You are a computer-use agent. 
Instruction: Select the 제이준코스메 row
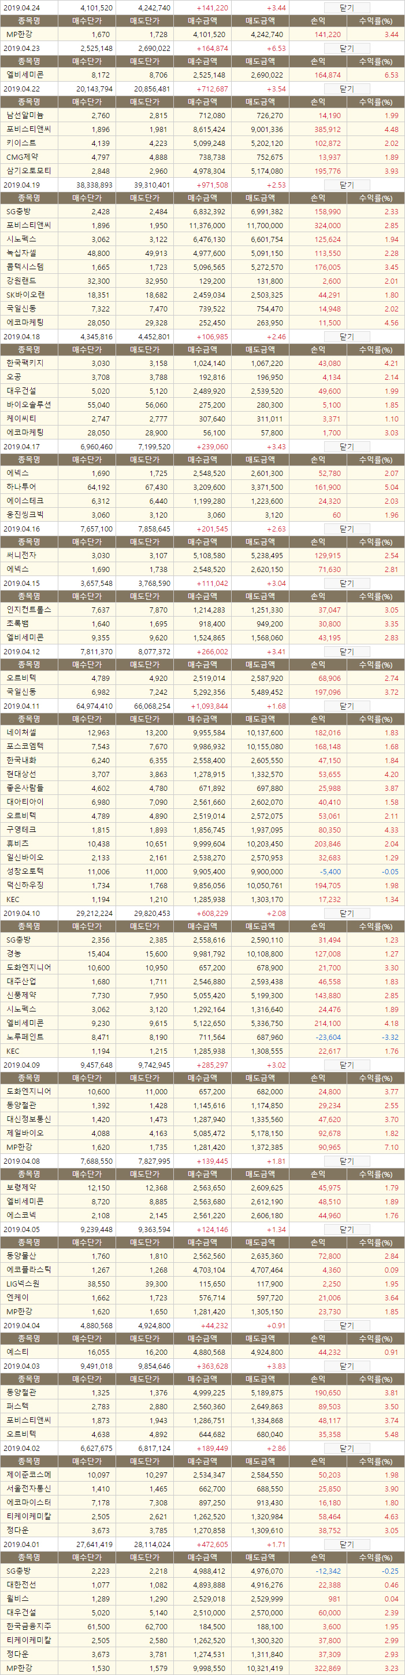coord(202,1475)
